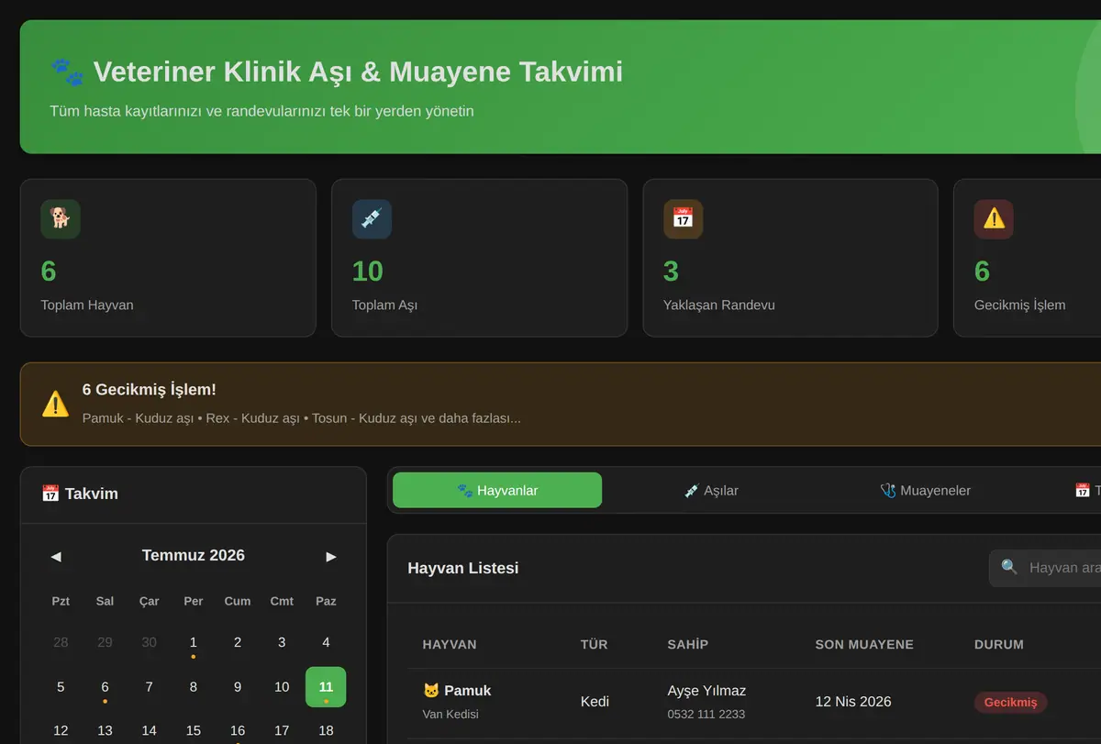Screen dimensions: 1101x744
Task: Focus the Hayvan ara search field
Action: click(1046, 568)
